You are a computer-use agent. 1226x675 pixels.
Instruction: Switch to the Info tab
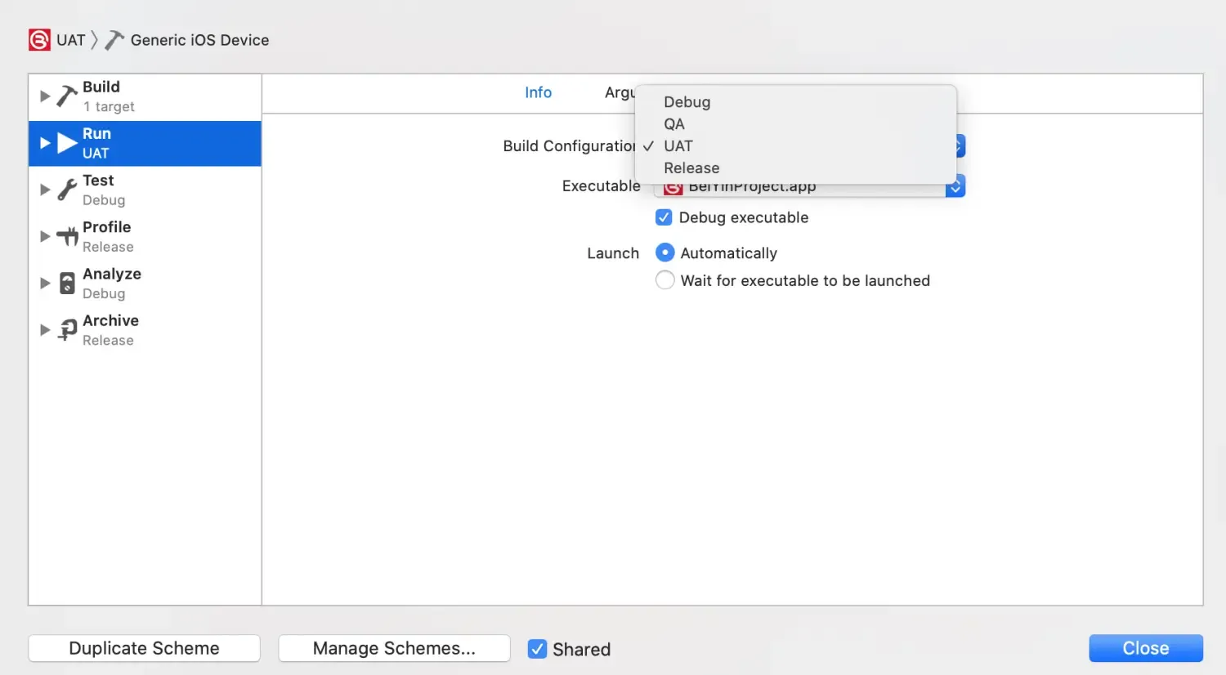tap(538, 92)
